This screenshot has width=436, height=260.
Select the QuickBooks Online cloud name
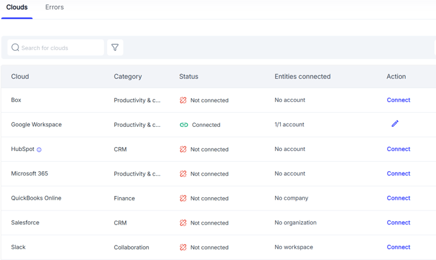pos(36,198)
